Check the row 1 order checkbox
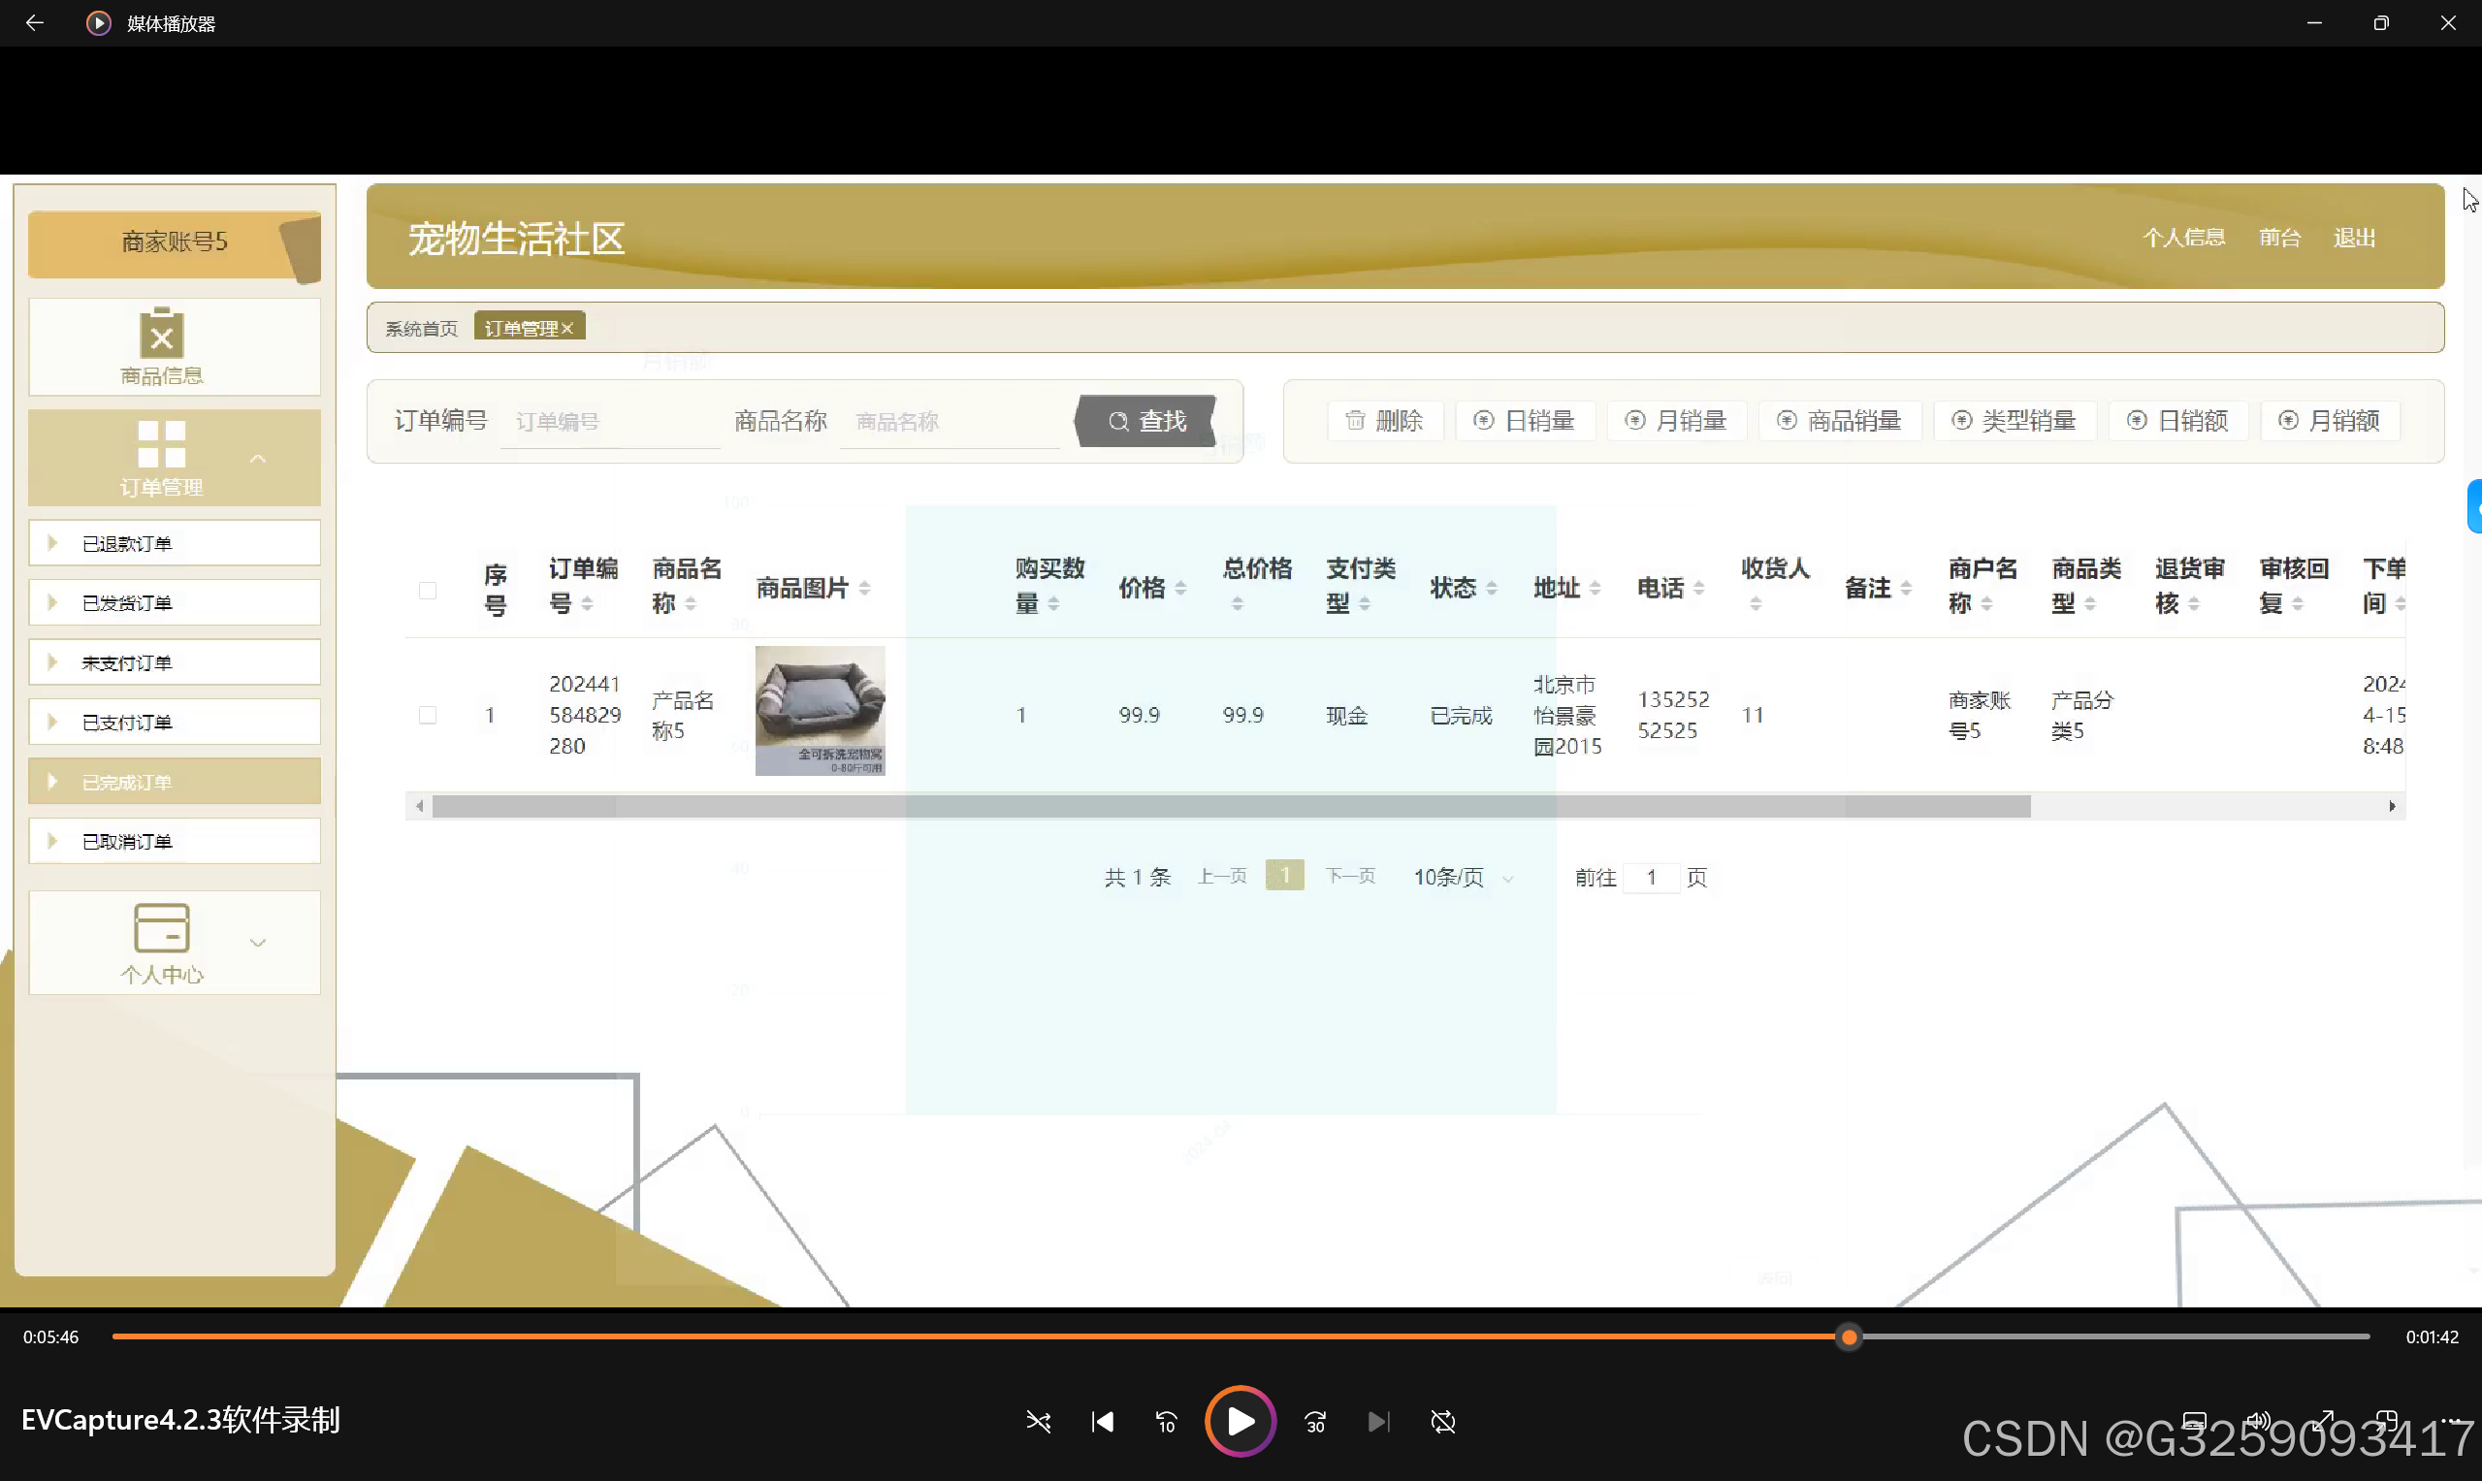This screenshot has width=2482, height=1481. [428, 715]
